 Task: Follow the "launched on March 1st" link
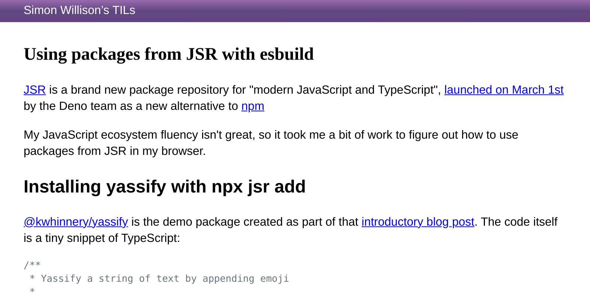coord(504,90)
